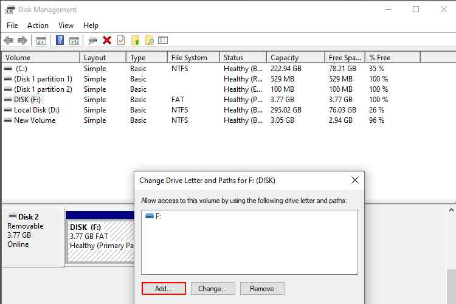Select the Local Disk (D:) volume row
The width and height of the screenshot is (456, 304).
tap(36, 110)
